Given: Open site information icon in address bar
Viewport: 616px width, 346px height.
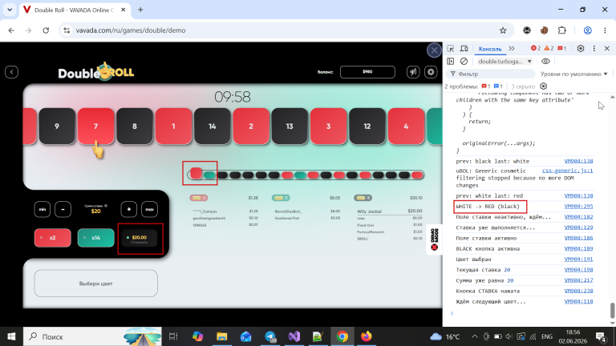Looking at the screenshot, I should click(x=67, y=30).
